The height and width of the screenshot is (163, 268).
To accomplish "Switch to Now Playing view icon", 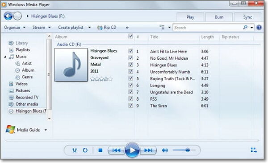I will (254, 150).
